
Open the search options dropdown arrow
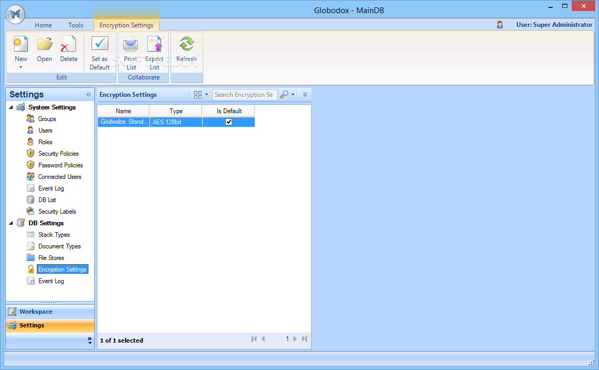click(x=293, y=95)
